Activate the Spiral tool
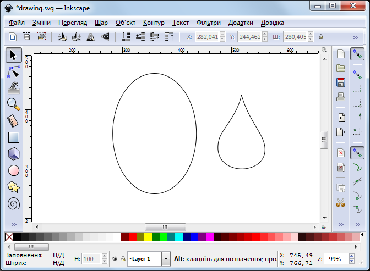The width and height of the screenshot is (370, 271). click(14, 203)
